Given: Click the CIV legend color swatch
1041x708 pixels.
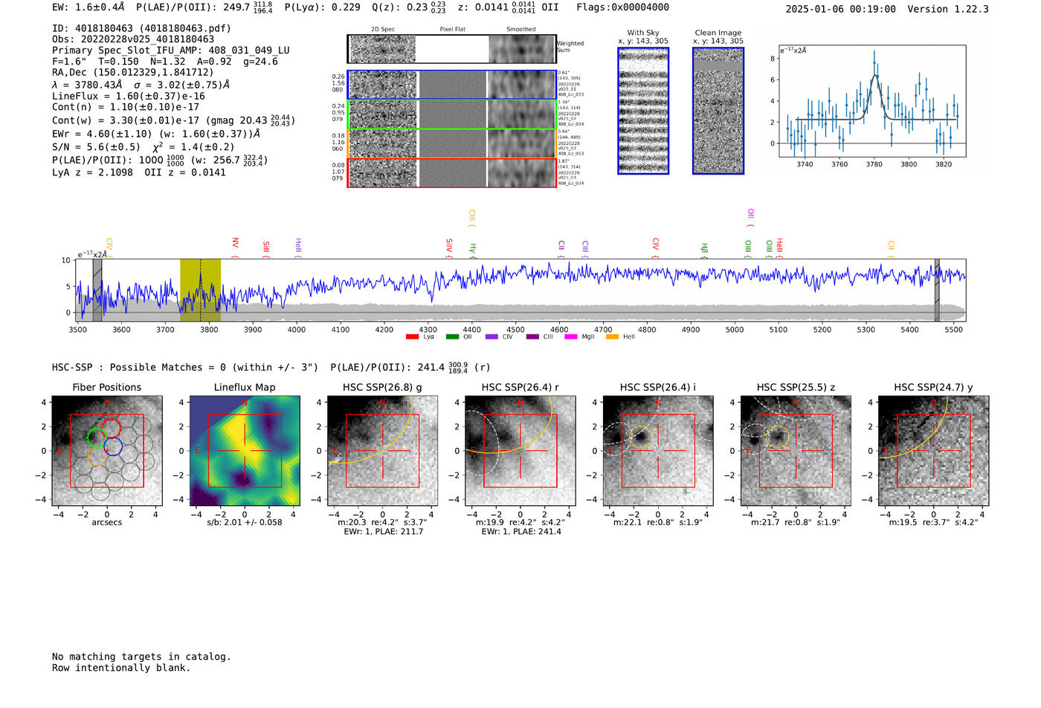Looking at the screenshot, I should click(x=492, y=337).
